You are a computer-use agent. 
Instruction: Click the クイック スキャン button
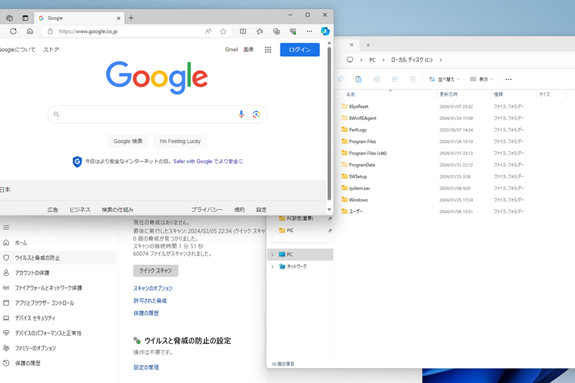[155, 271]
